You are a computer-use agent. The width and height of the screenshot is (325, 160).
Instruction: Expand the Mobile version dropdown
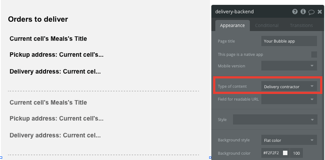289,66
